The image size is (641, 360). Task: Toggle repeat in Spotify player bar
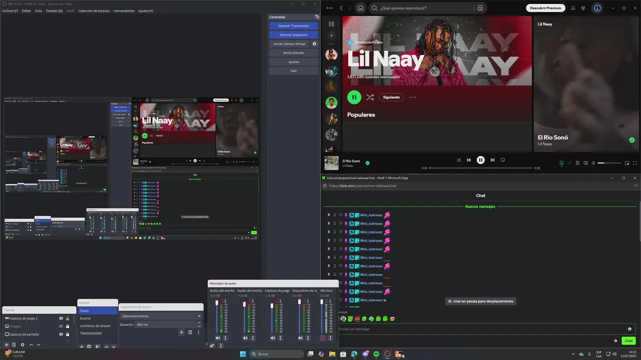(503, 160)
